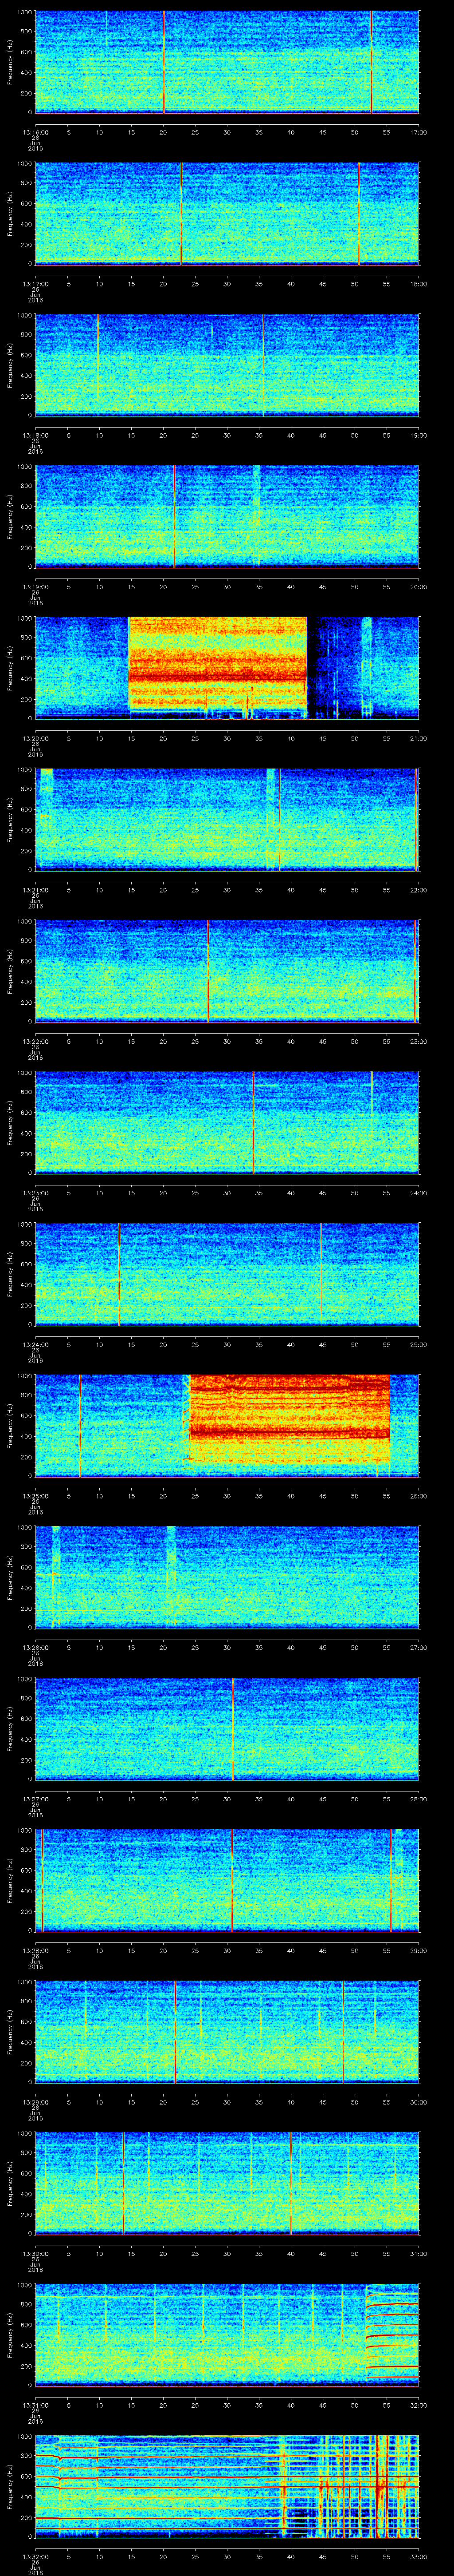This screenshot has width=454, height=2576.
Task: Select spike near 14 s in 13:30:00 spectrogram
Action: (124, 2183)
